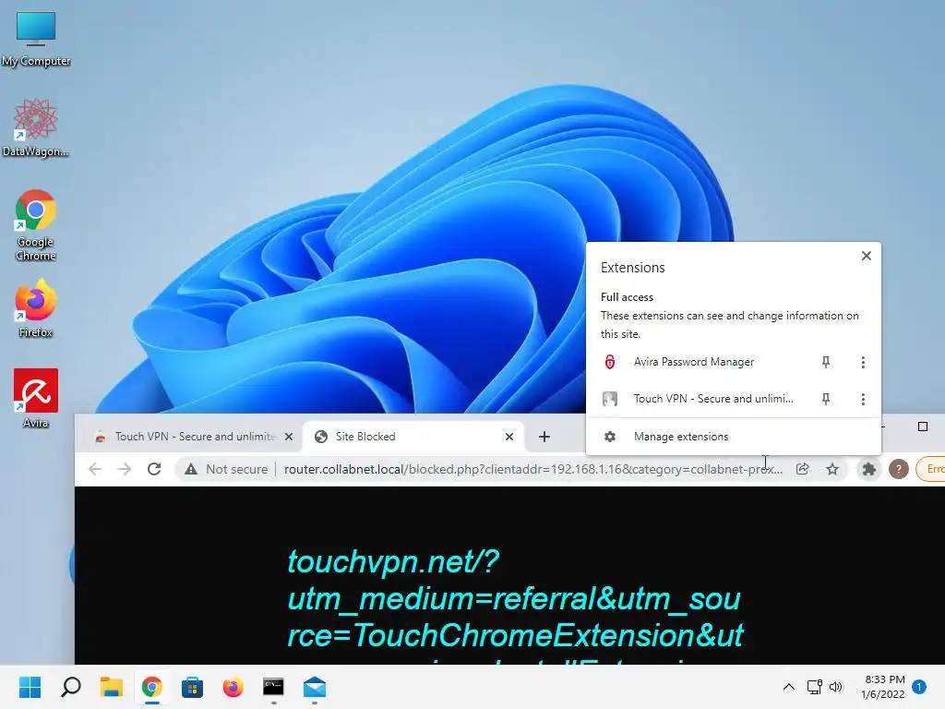Open more options for the Touch VPN extension
The image size is (945, 709).
863,399
